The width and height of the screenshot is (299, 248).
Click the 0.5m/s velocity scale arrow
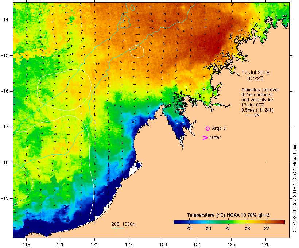[x=252, y=115]
